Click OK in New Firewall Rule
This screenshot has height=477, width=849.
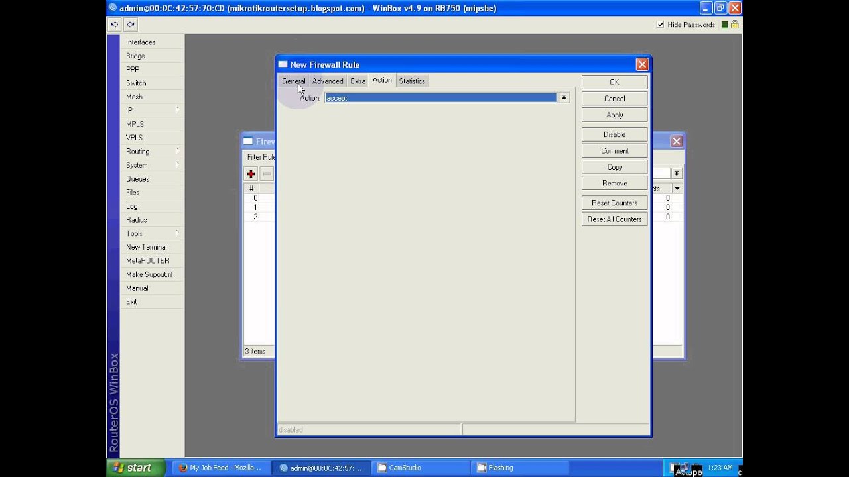tap(614, 82)
